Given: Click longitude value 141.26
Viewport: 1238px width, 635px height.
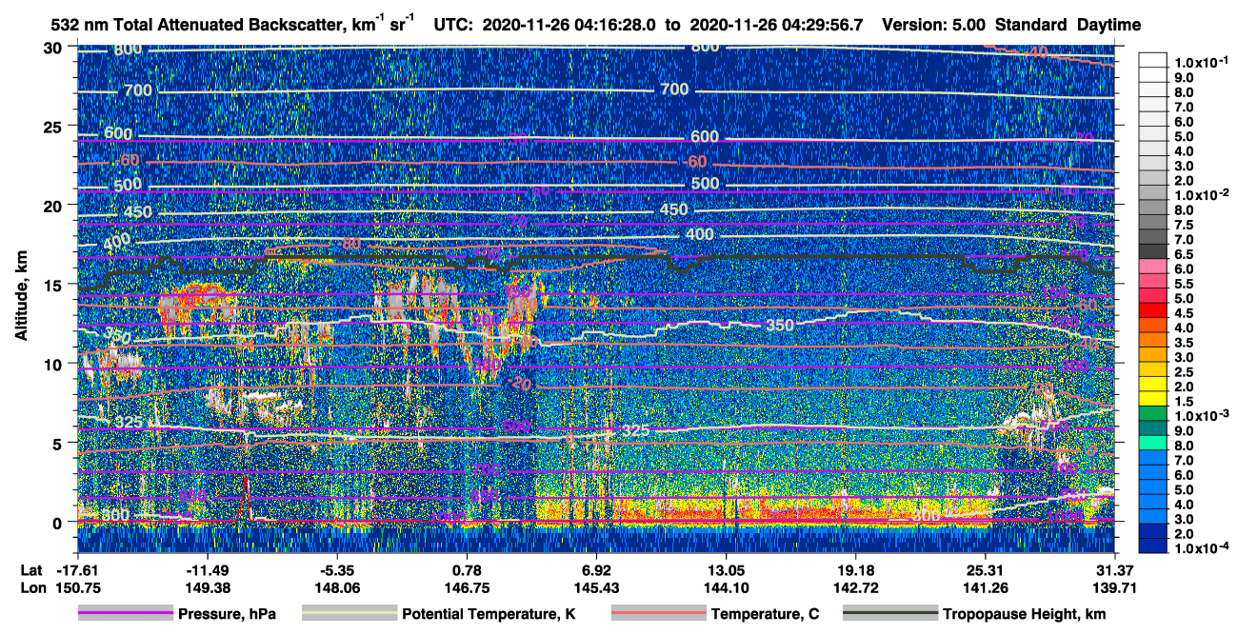Looking at the screenshot, I should (986, 588).
